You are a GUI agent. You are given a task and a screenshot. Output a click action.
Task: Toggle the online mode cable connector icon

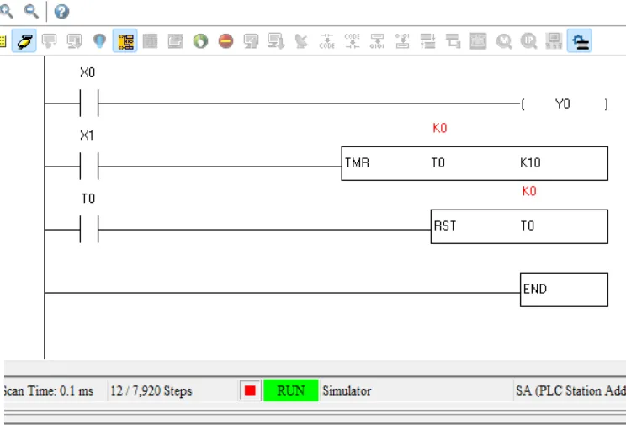coord(24,40)
